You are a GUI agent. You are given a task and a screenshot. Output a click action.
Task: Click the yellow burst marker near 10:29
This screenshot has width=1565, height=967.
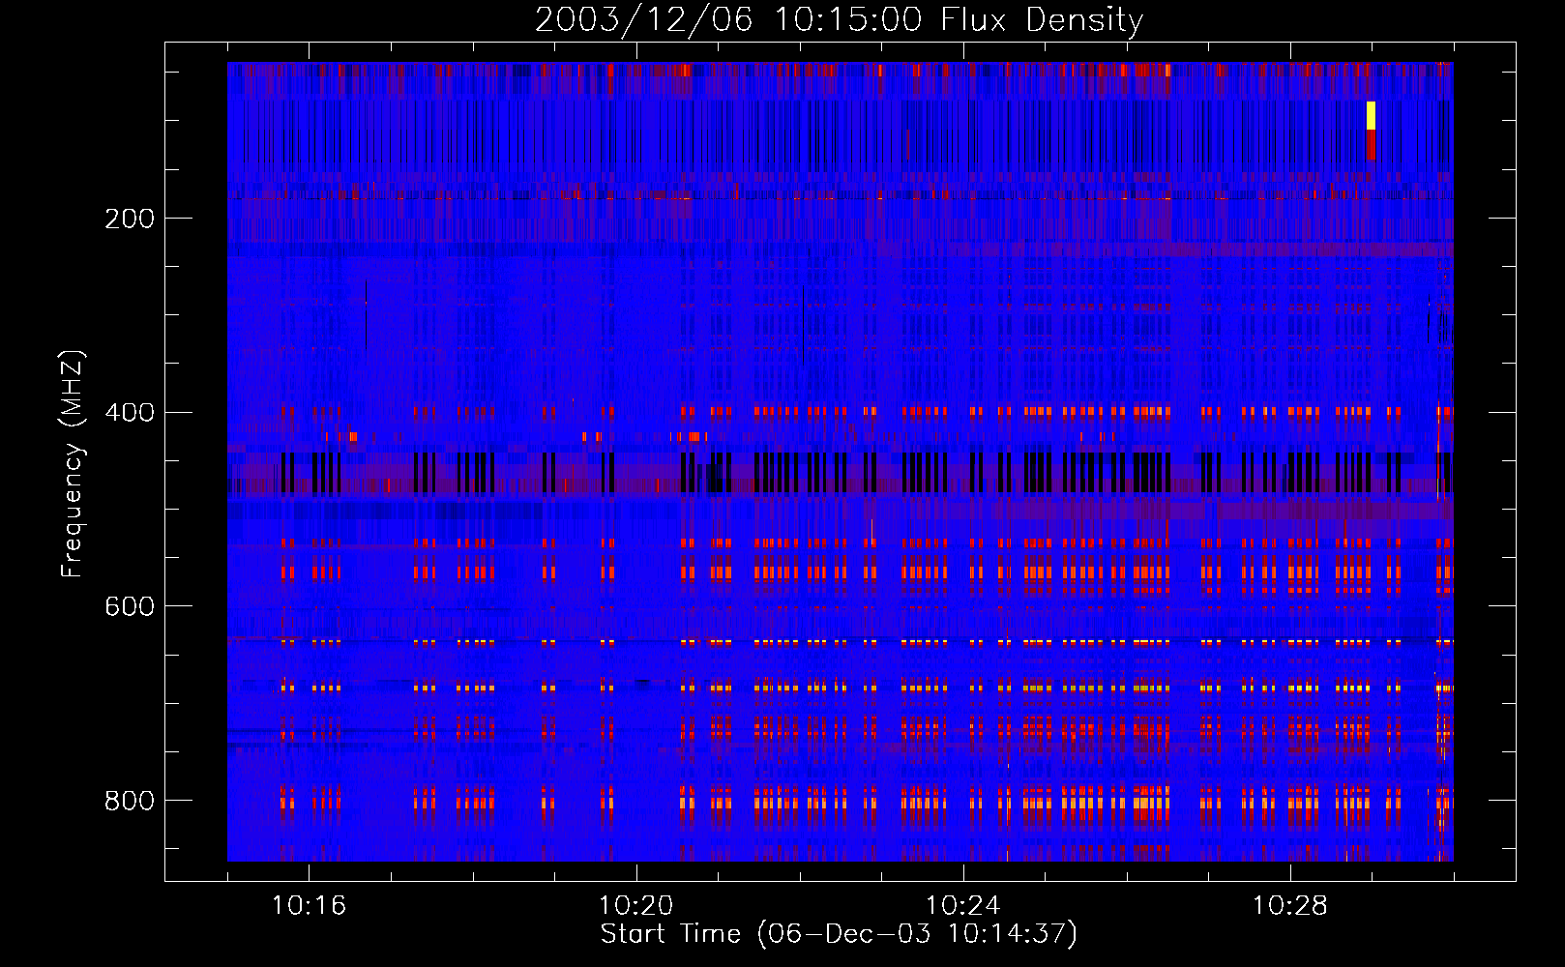[1371, 115]
